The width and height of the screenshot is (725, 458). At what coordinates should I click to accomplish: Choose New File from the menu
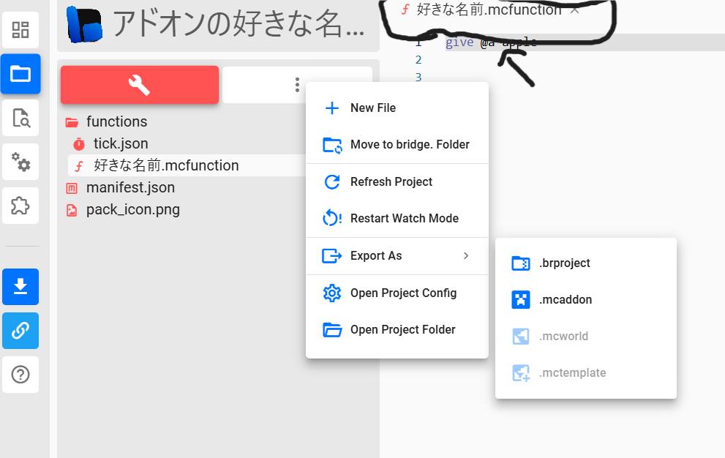click(x=372, y=108)
